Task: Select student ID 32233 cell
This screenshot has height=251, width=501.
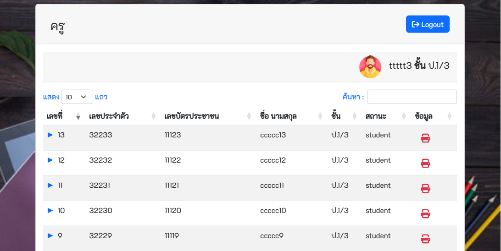Action: (100, 135)
